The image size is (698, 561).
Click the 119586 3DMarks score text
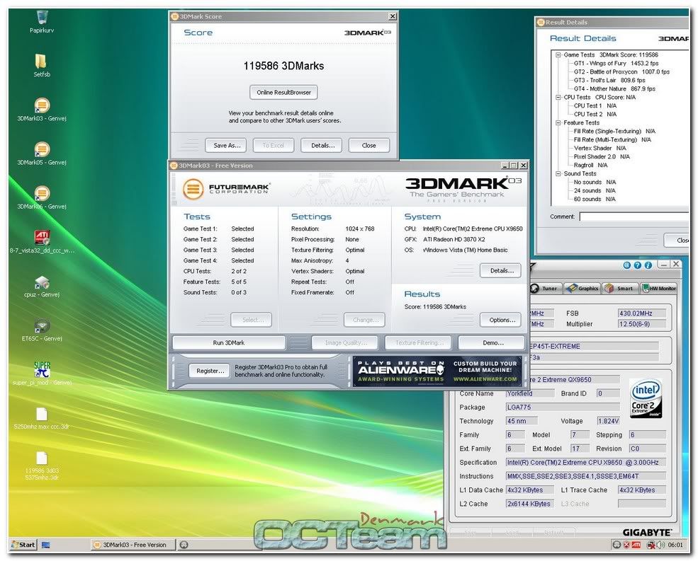click(x=283, y=66)
